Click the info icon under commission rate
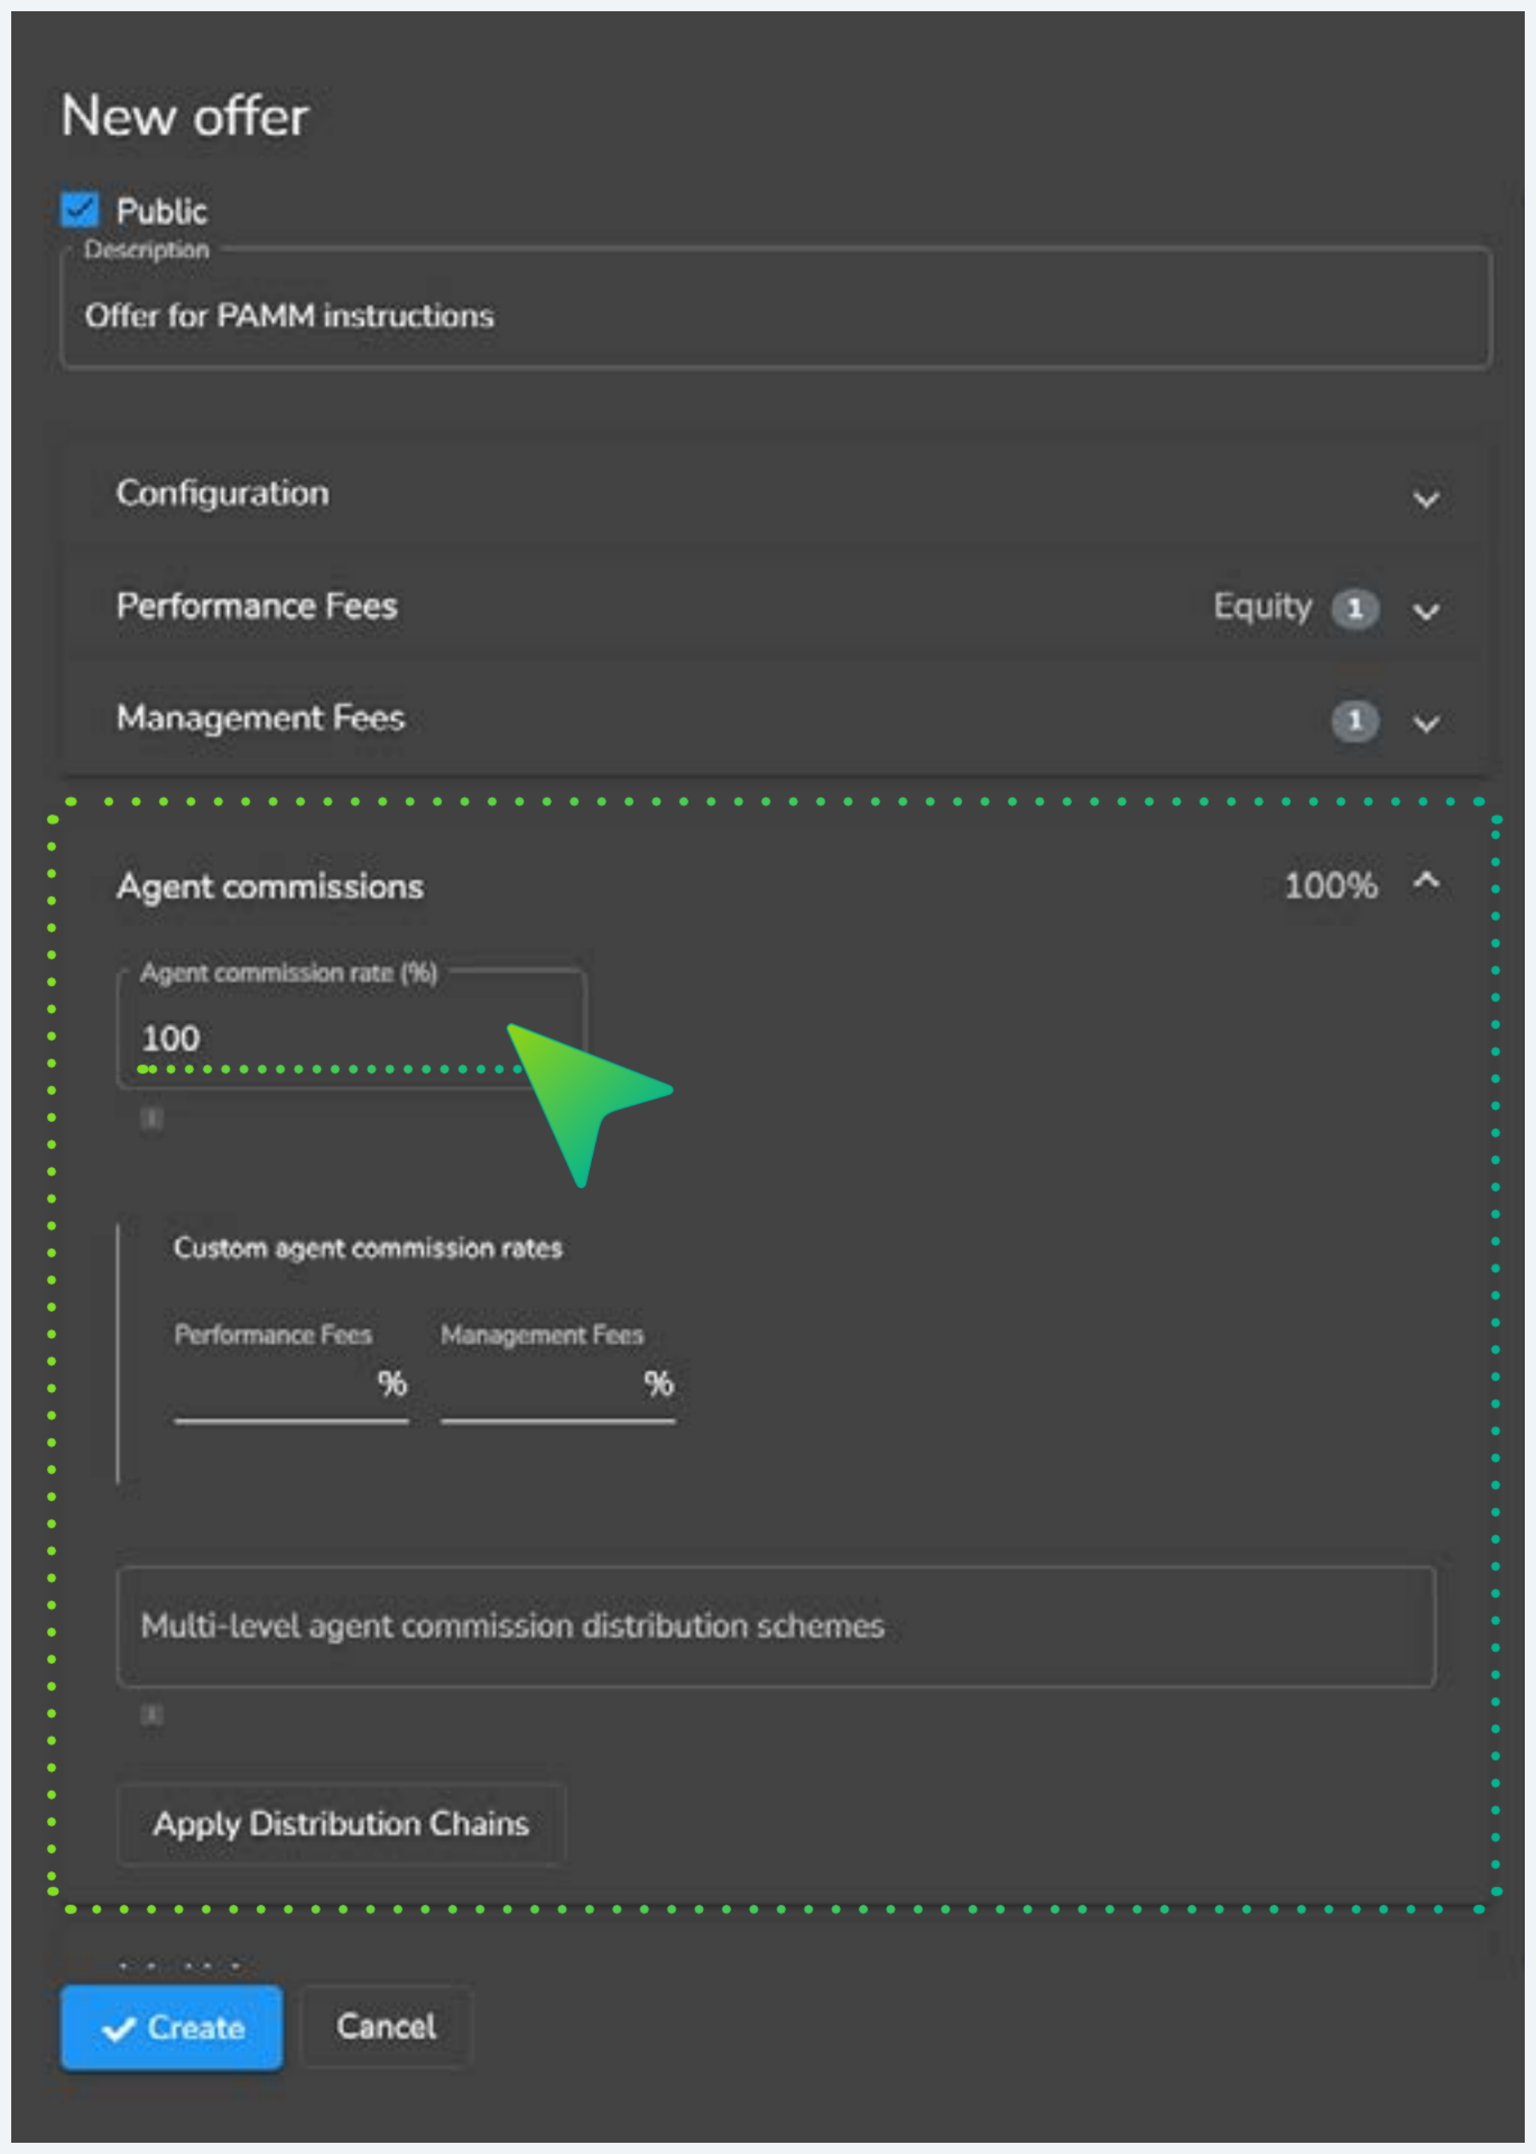 [x=151, y=1118]
